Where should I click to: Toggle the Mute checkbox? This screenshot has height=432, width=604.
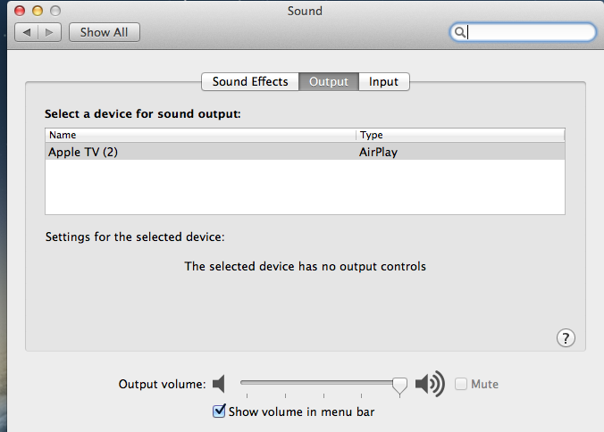point(461,384)
